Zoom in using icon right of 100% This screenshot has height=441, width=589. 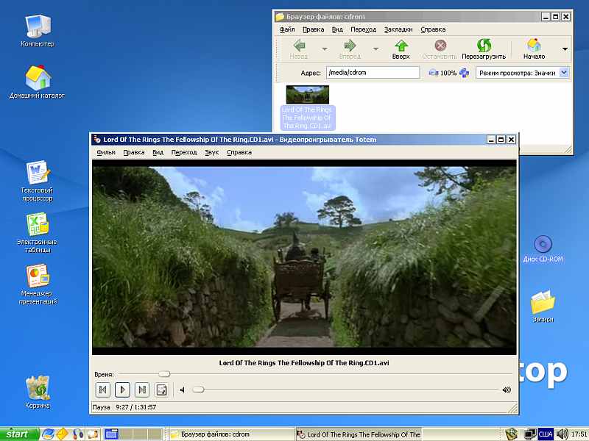(465, 73)
